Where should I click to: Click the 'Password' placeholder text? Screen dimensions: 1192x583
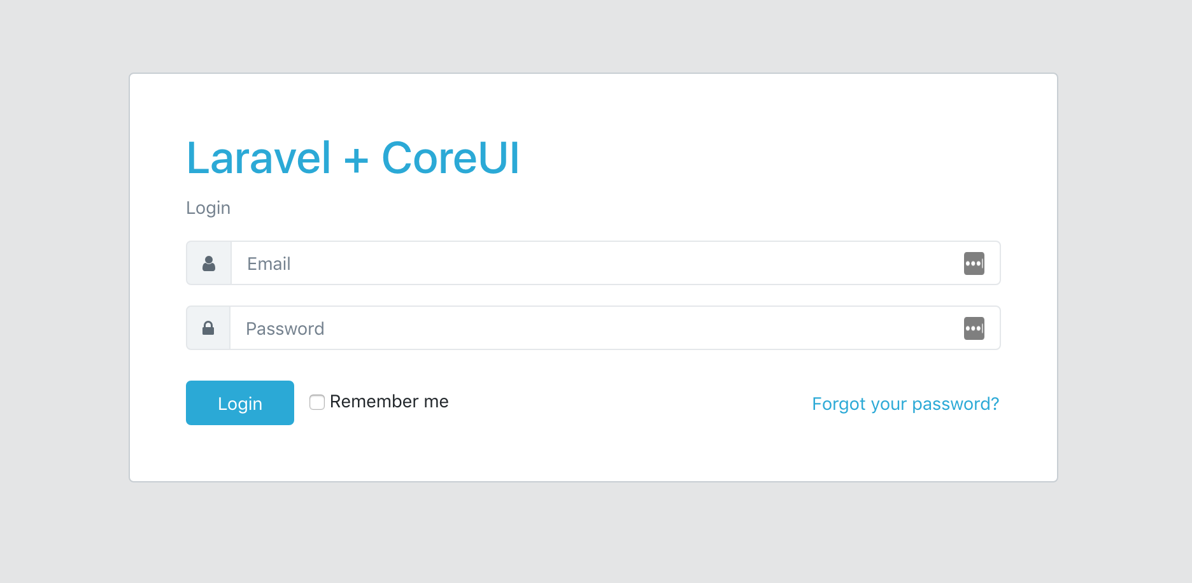[x=285, y=329]
